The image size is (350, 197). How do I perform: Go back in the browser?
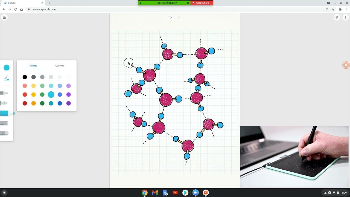(4, 9)
